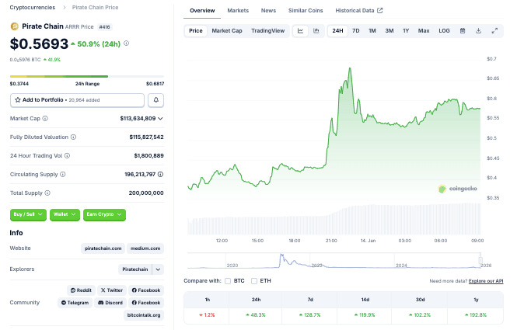Open the piratechain.com website link
Screen dimensions: 517x330
coord(103,248)
